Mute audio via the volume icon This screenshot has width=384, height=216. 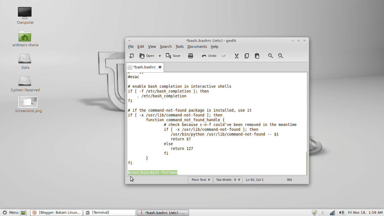(341, 212)
